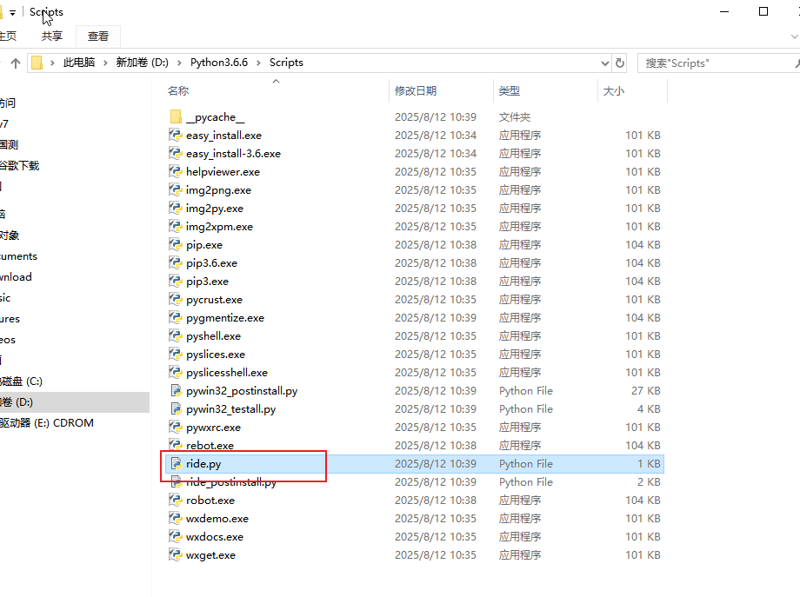Select the pyslices.exe file icon

(176, 355)
